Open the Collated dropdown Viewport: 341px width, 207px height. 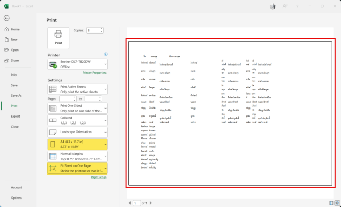pos(77,120)
